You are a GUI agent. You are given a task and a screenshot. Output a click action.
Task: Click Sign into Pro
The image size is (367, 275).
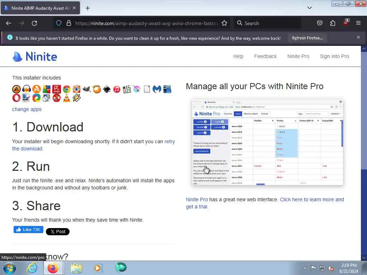(x=334, y=56)
